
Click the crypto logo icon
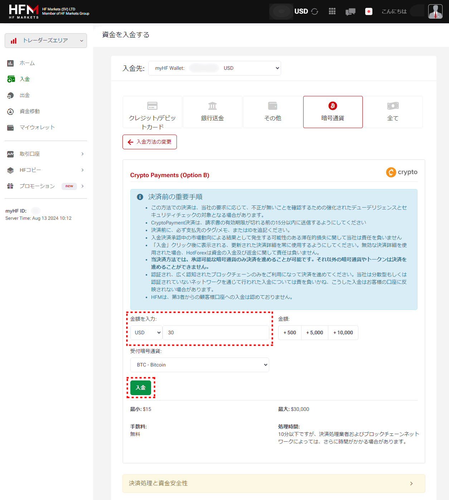391,173
